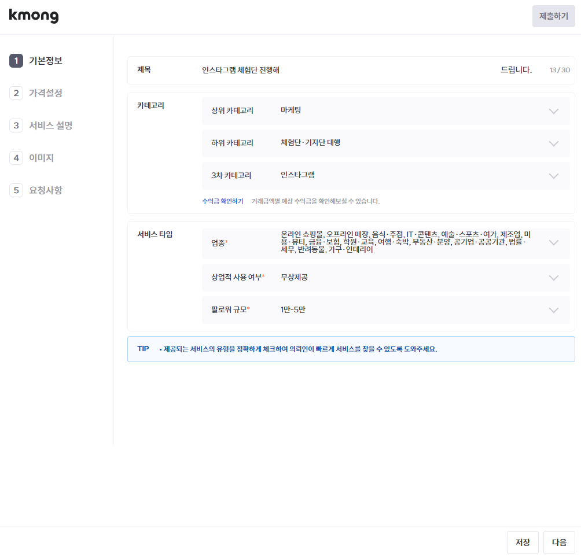The height and width of the screenshot is (557, 581).
Task: Open the 하위 카테고리 dropdown
Action: 386,143
